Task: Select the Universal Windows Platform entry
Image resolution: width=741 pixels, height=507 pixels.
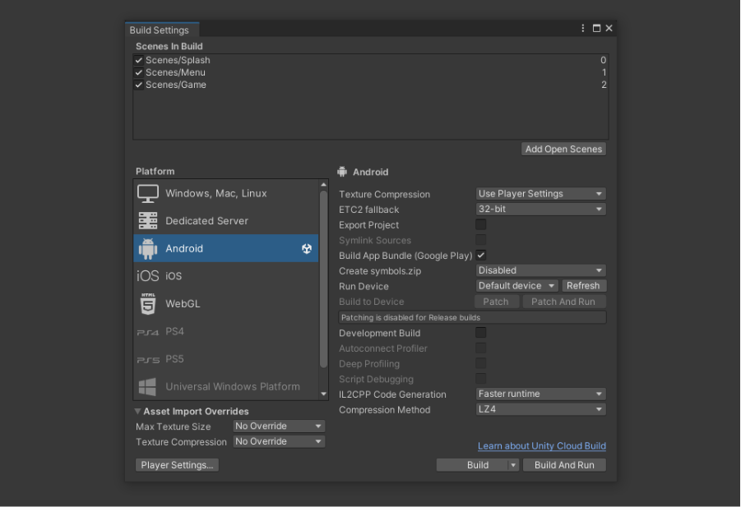Action: tap(226, 387)
